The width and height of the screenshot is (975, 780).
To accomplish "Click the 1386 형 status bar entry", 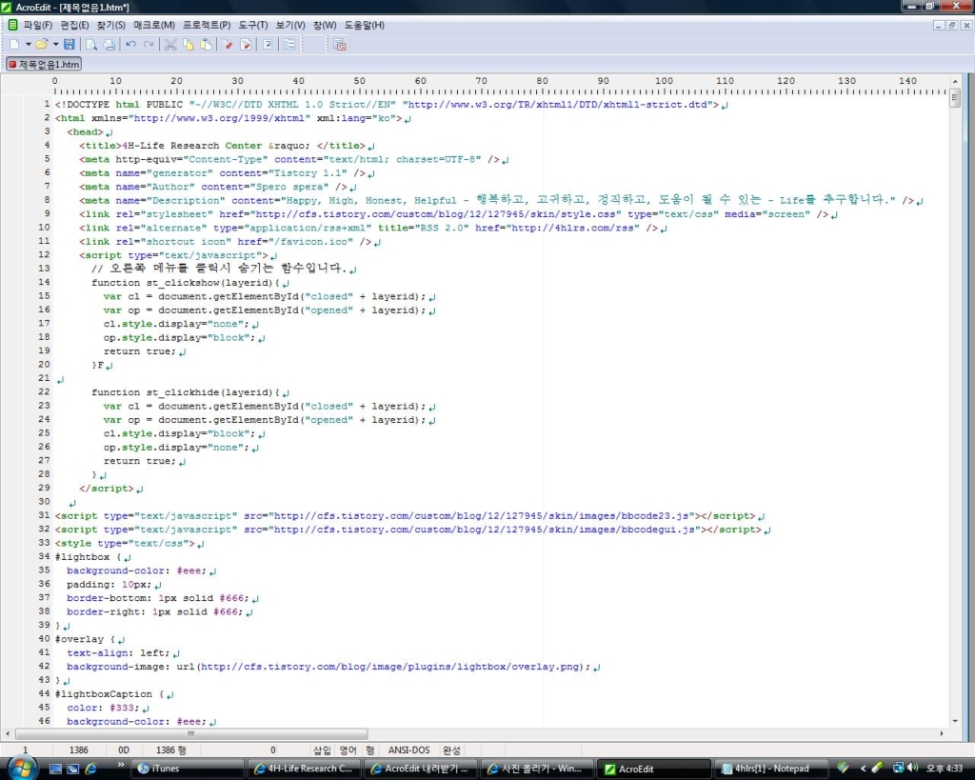I will pos(171,750).
